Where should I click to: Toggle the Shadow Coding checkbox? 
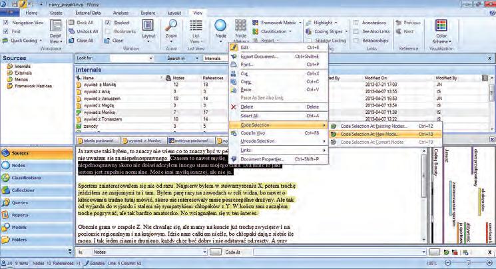309,41
